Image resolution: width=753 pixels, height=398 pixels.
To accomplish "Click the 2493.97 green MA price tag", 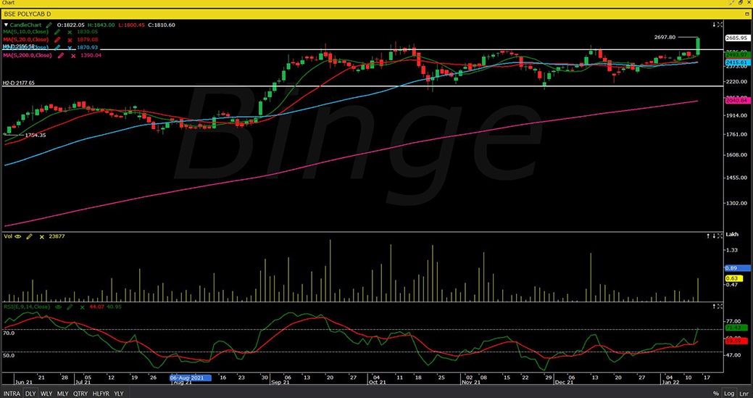I will pos(737,55).
